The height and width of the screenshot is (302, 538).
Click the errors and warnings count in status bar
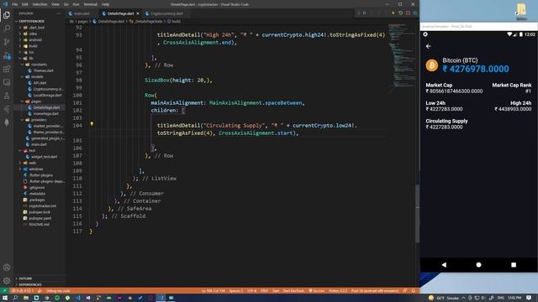22,291
